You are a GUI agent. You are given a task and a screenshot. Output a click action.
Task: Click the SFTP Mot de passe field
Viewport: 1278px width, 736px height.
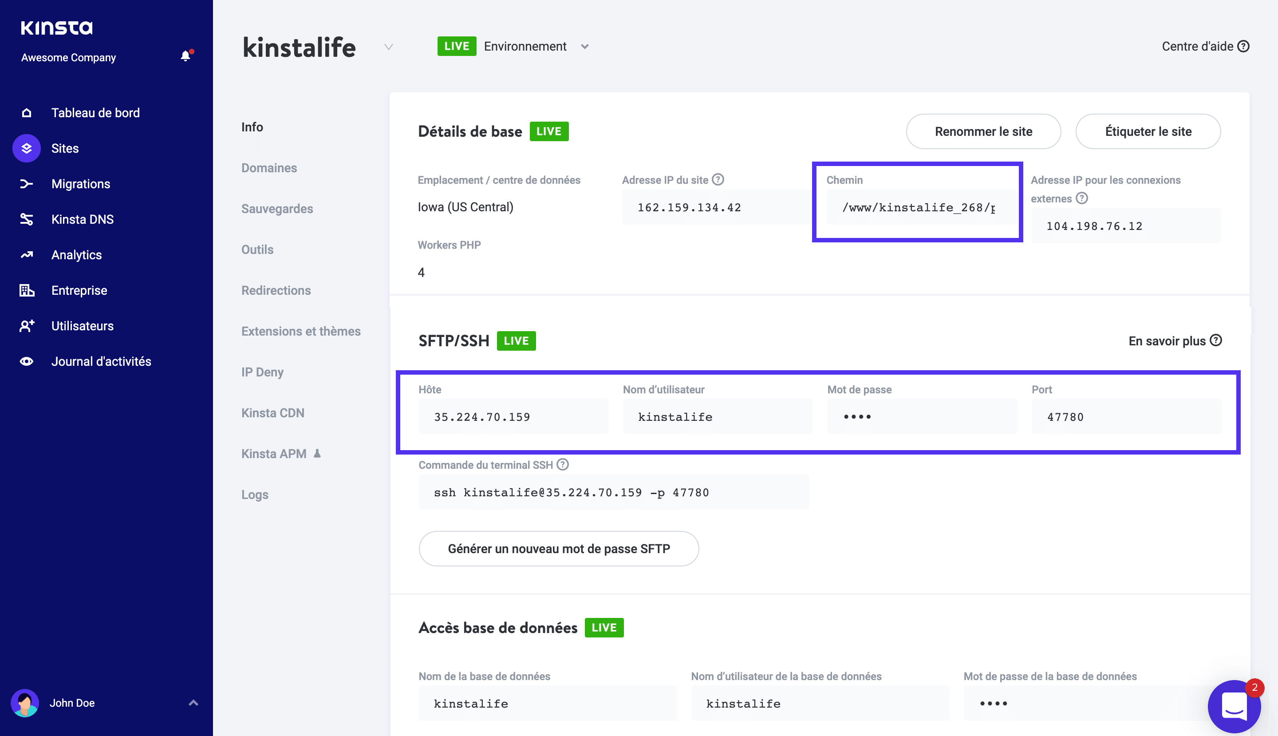[x=922, y=416]
